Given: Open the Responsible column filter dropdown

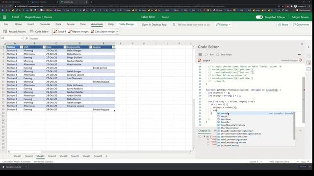Looking at the screenshot, I should coord(91,47).
